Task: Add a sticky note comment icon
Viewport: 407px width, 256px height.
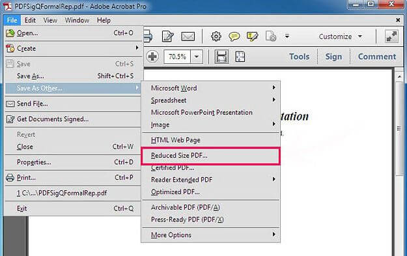Action: pos(234,36)
